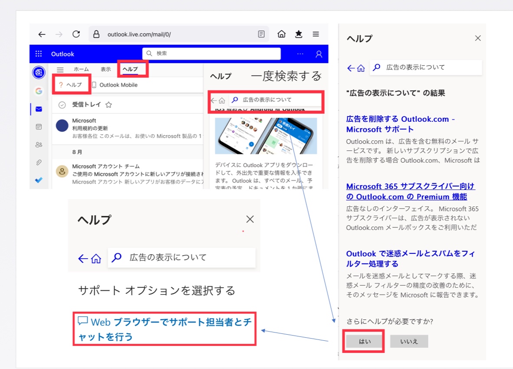Click home icon in right ヘルプ panel
The image size is (513, 369).
click(x=361, y=68)
